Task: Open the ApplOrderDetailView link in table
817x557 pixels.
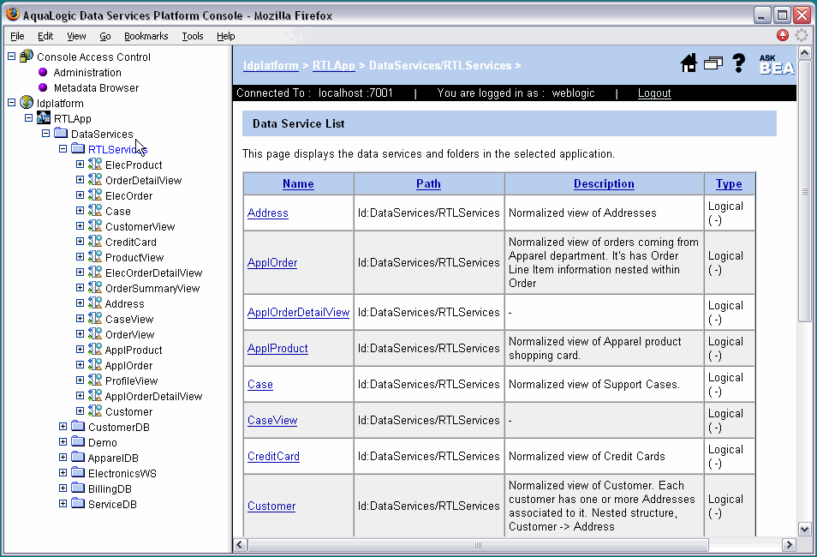Action: pyautogui.click(x=298, y=312)
